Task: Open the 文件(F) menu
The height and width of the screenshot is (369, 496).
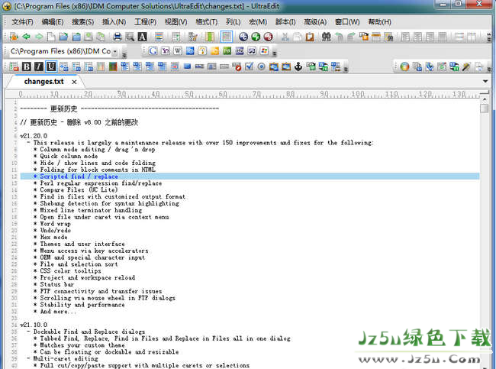Action: [22, 22]
